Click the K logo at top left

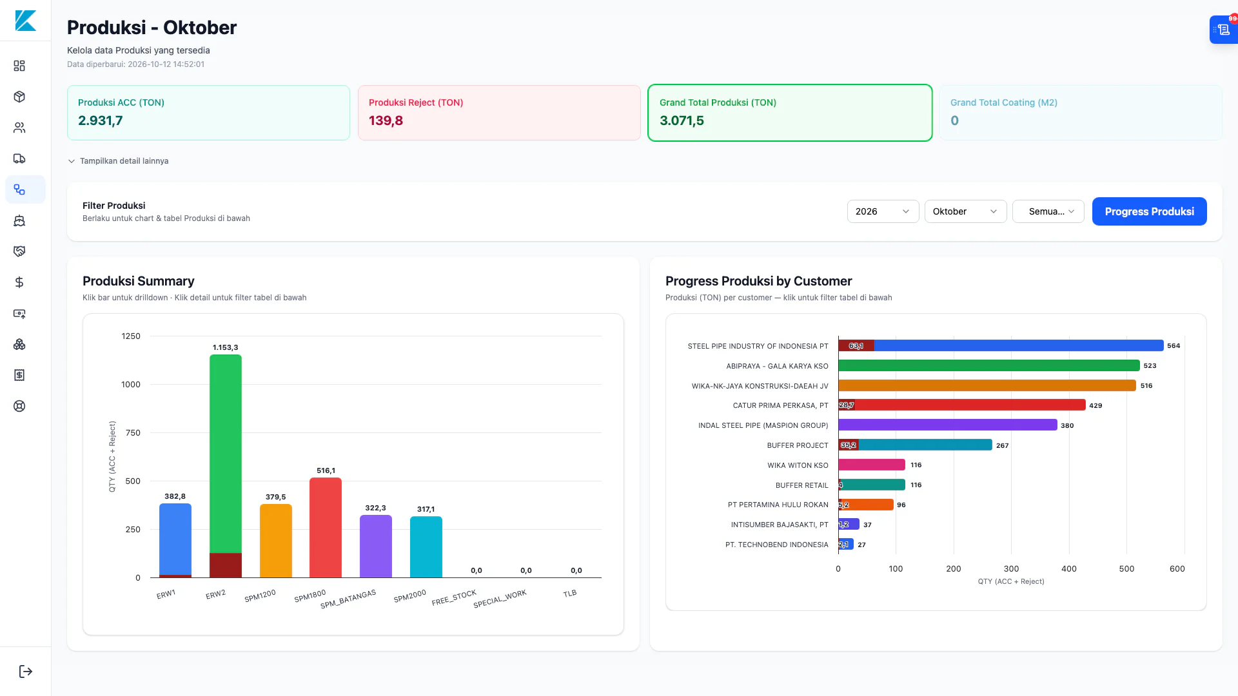[26, 21]
